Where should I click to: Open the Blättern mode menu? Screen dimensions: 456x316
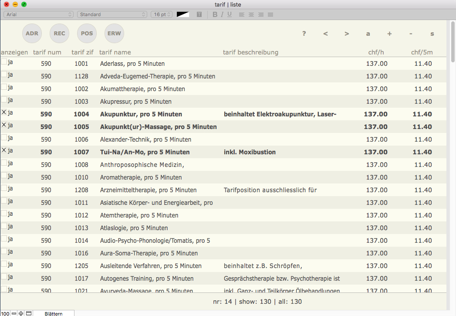point(53,313)
